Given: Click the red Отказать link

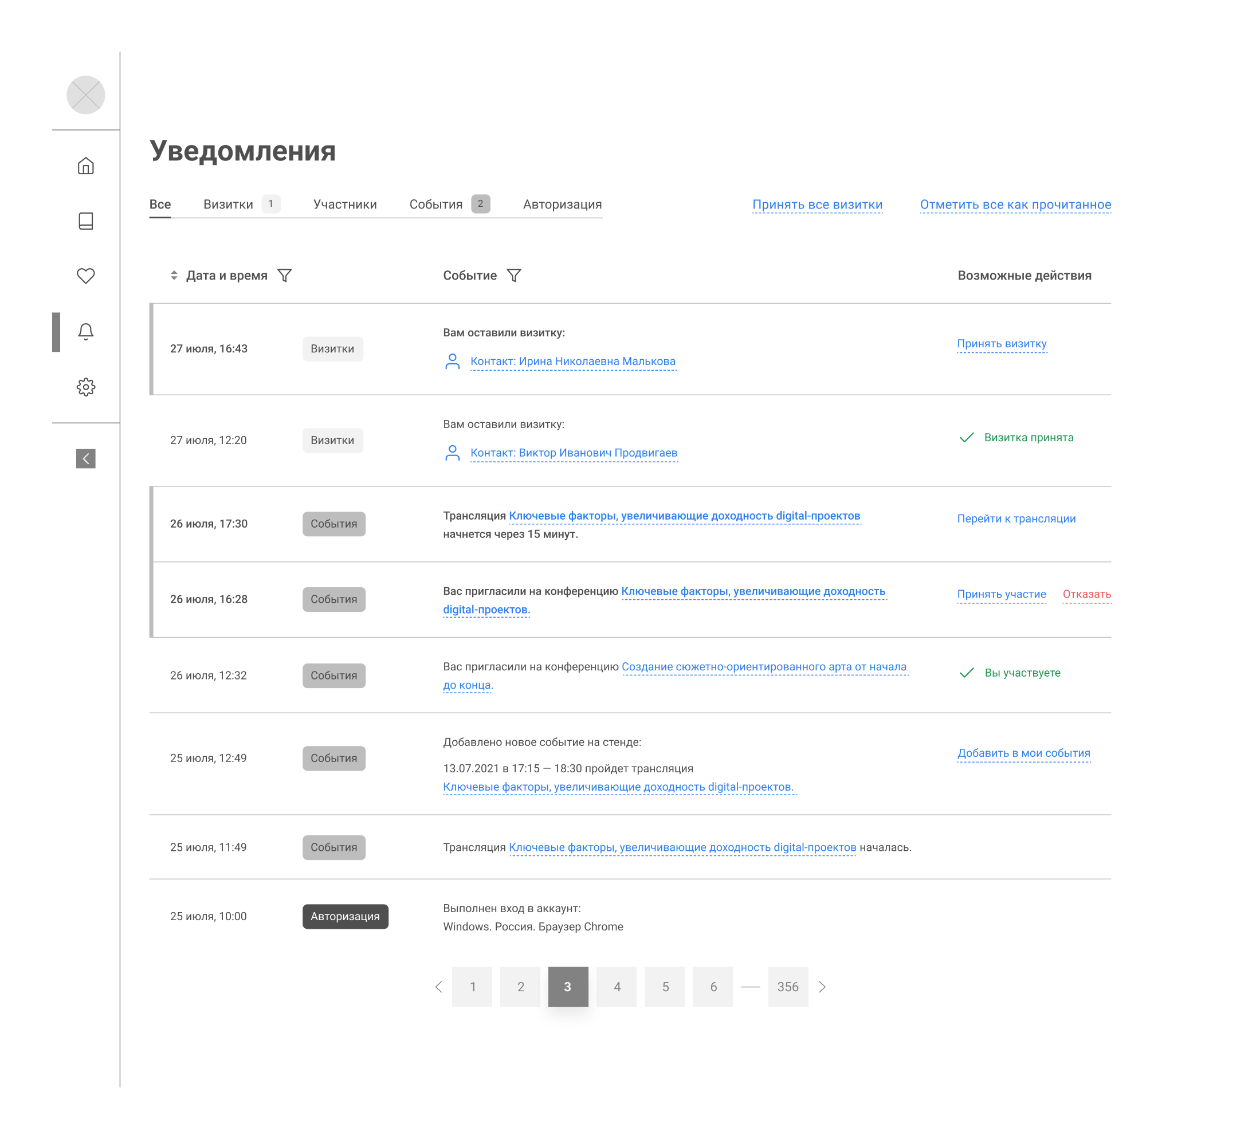Looking at the screenshot, I should pos(1086,594).
